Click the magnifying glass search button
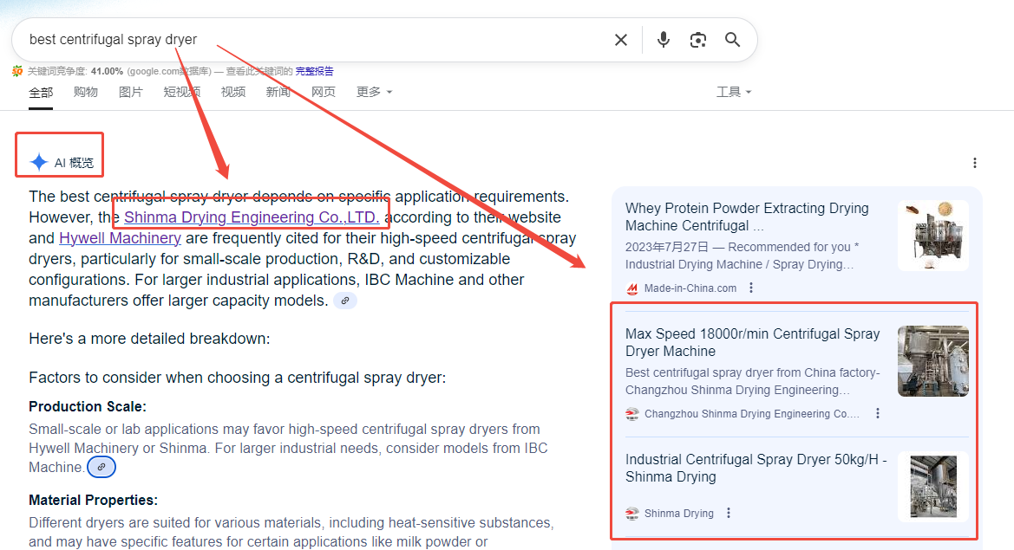The height and width of the screenshot is (550, 1014). 733,40
